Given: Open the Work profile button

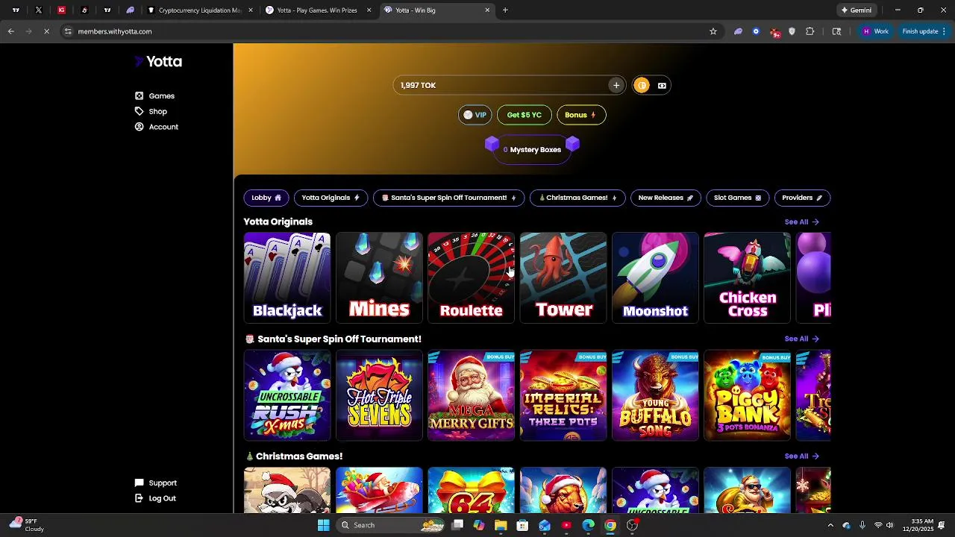Looking at the screenshot, I should tap(875, 31).
